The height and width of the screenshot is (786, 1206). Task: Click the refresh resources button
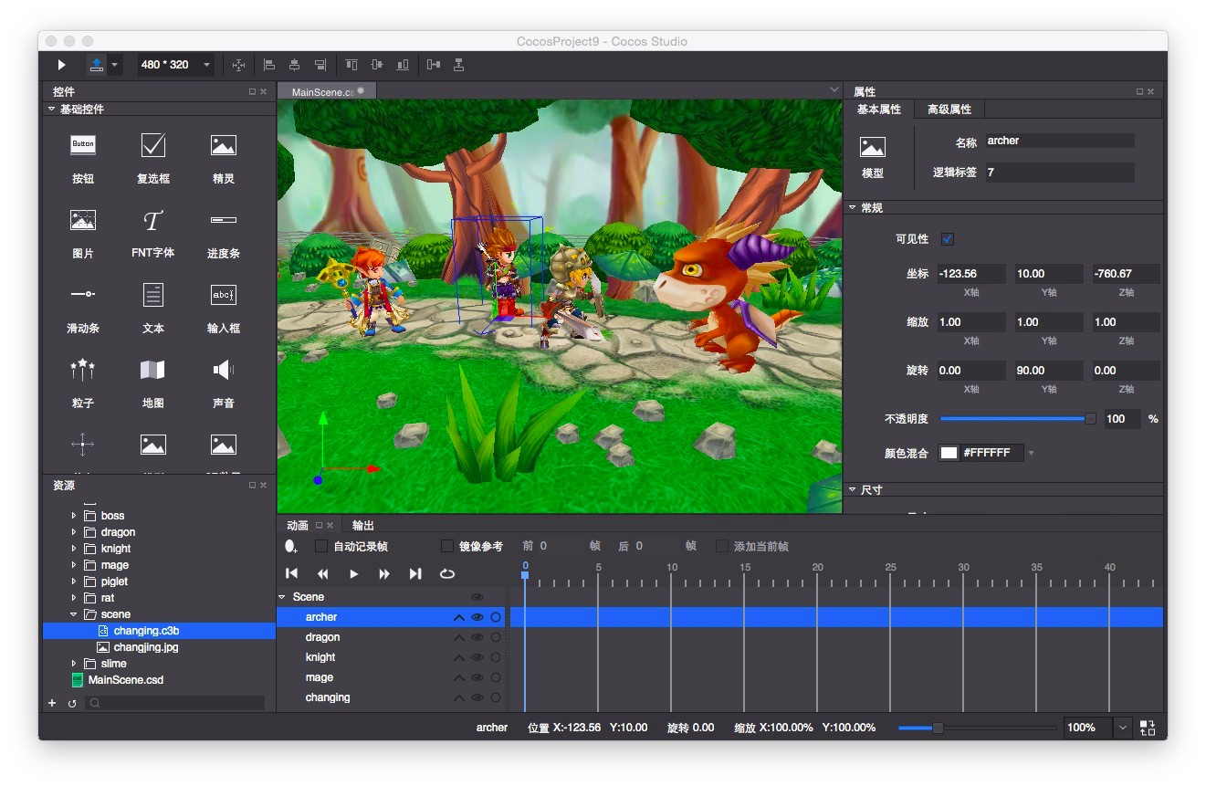tap(72, 703)
